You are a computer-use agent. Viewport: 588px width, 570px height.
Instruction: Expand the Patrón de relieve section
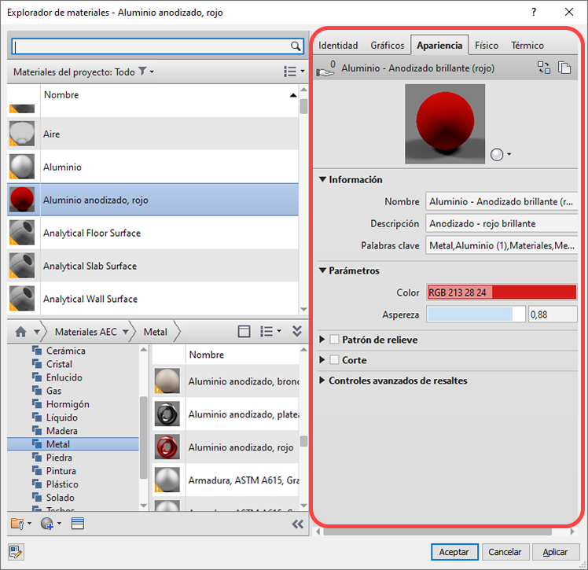(x=322, y=340)
